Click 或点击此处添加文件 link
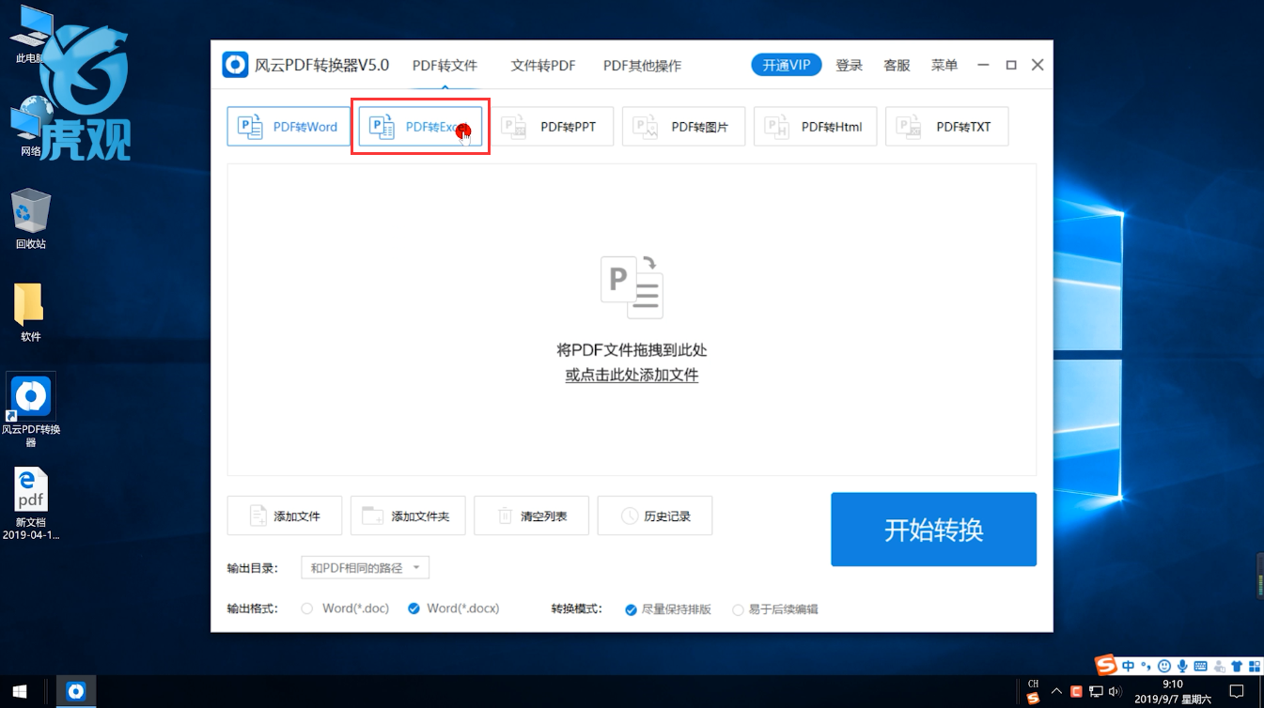This screenshot has width=1264, height=708. (632, 375)
